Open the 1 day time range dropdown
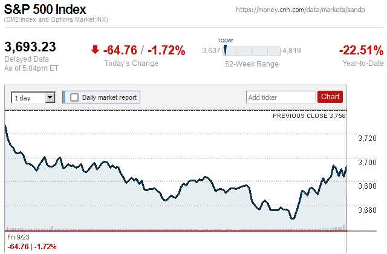 (x=33, y=97)
